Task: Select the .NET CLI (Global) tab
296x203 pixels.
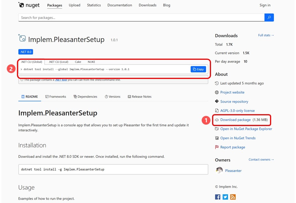Action: pyautogui.click(x=32, y=62)
